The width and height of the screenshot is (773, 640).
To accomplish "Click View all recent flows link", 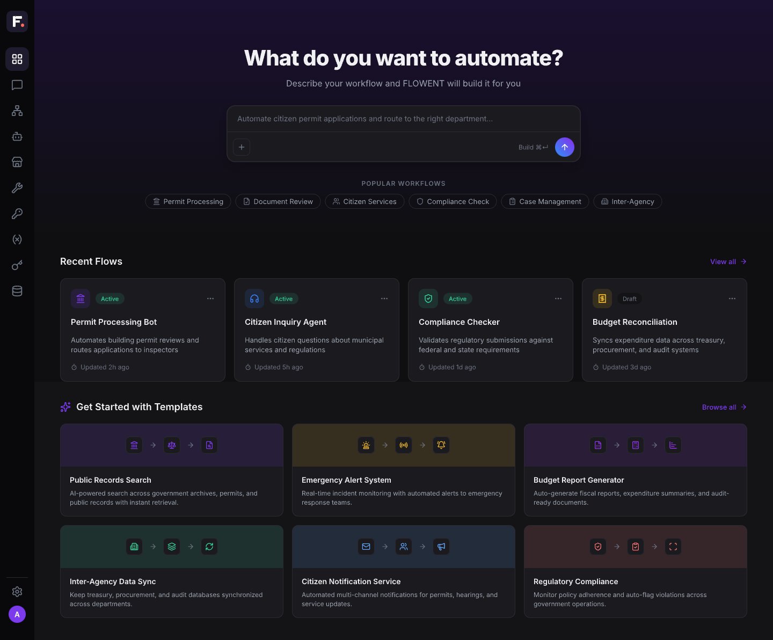I will click(728, 261).
